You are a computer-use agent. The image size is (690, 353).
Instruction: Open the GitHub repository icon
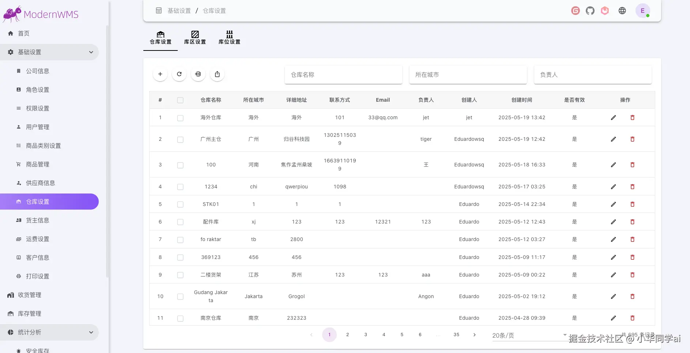pyautogui.click(x=590, y=11)
